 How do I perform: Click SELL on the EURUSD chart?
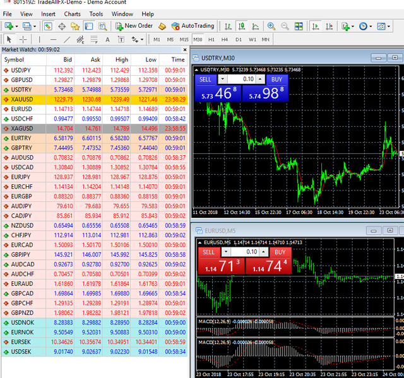tap(209, 252)
